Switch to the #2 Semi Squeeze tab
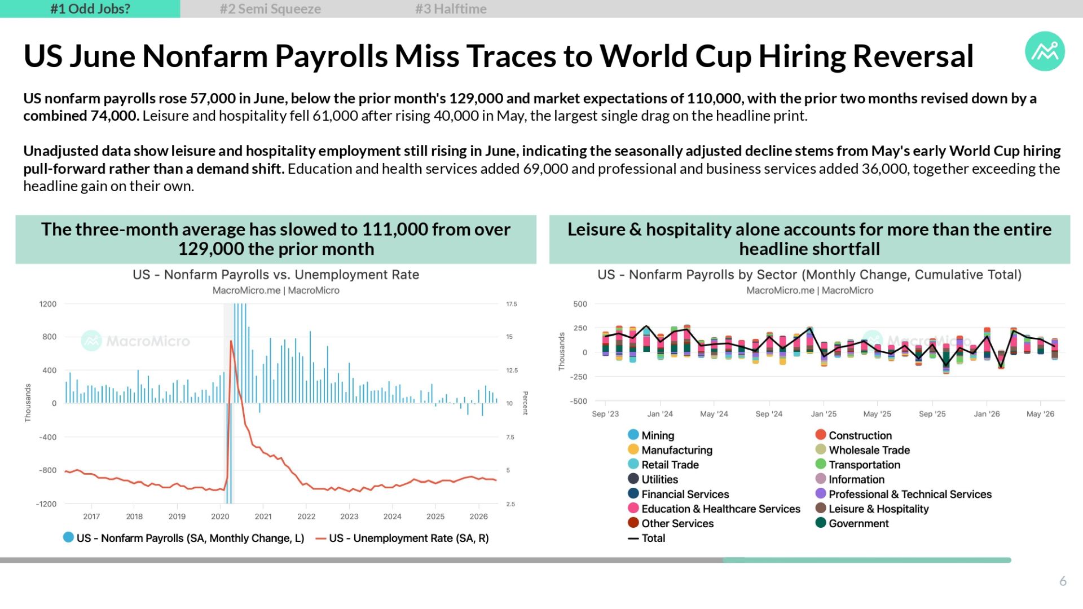Screen dimensions: 1083x609 270,9
